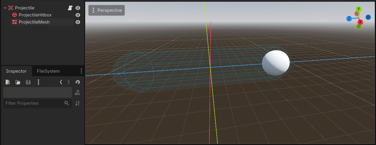
Task: Open the Inspector object history dropdown
Action: coord(78,82)
